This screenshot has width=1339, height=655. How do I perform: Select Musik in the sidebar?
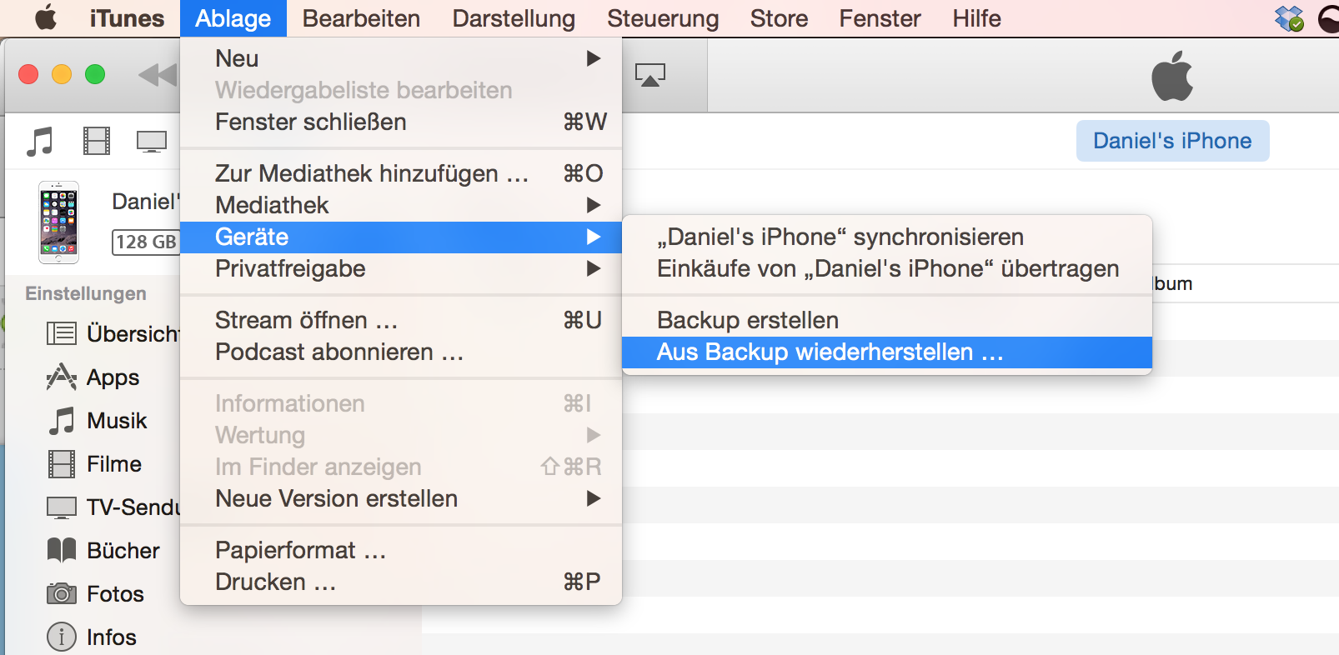(x=117, y=421)
